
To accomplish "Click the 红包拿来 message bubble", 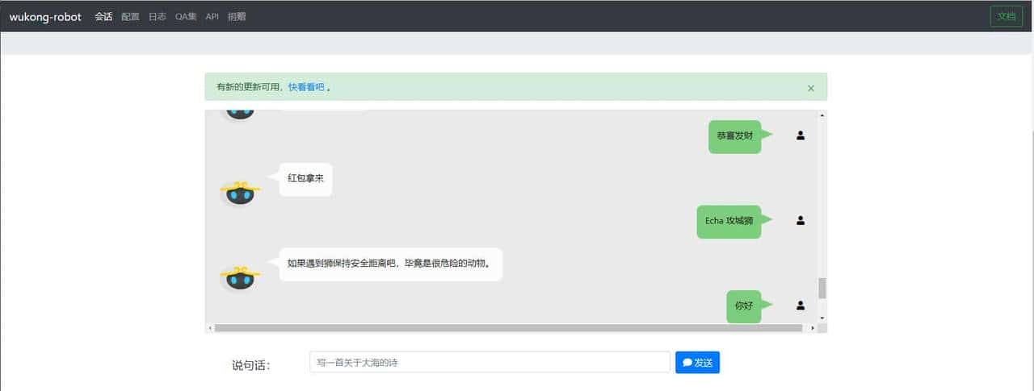I will click(x=305, y=178).
